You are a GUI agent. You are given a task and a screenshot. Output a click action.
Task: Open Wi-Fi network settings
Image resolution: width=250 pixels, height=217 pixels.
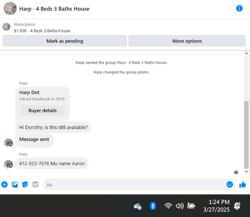[168, 206]
